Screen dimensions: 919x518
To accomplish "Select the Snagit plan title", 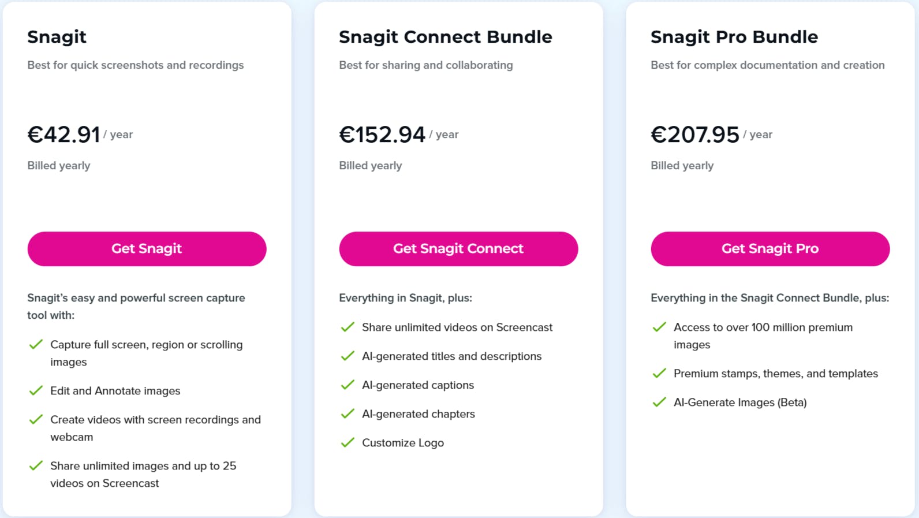I will [x=57, y=37].
